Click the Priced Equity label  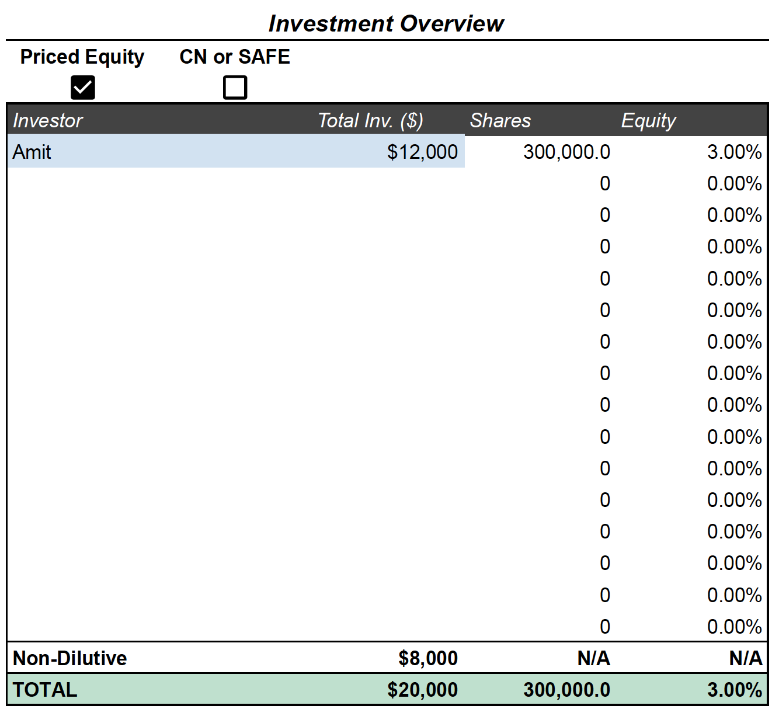82,57
